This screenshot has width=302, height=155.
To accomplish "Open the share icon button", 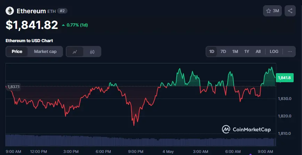I will (290, 11).
